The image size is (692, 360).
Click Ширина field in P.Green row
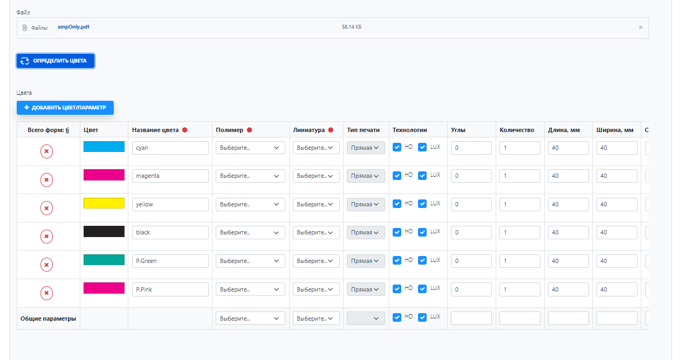click(617, 261)
